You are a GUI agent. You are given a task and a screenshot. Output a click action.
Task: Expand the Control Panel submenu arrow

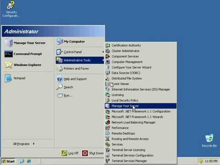pos(103,52)
